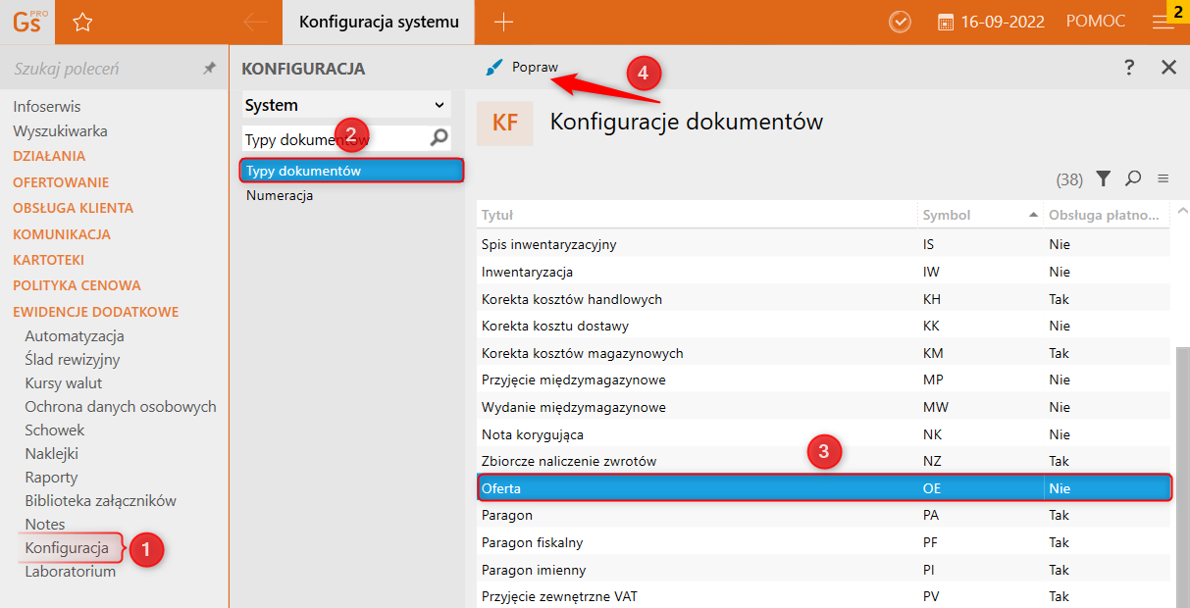Open a new tab with plus icon
Image resolution: width=1190 pixels, height=608 pixels.
pos(503,22)
